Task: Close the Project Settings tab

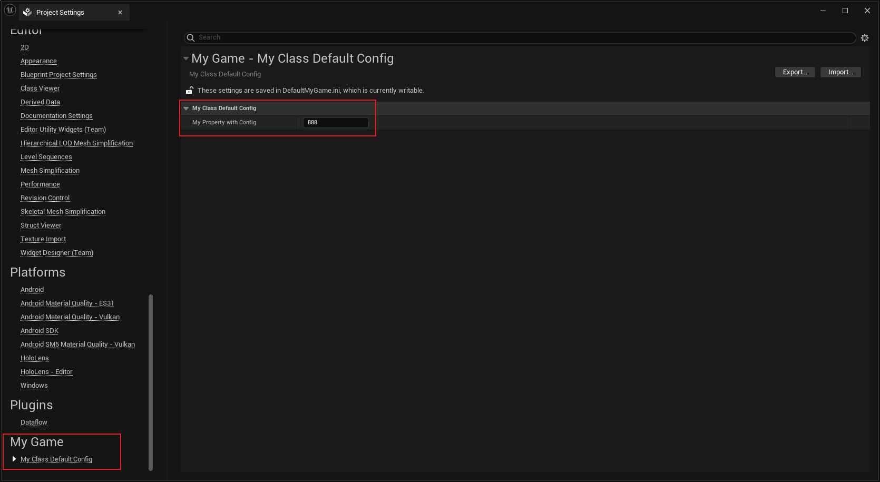Action: click(120, 13)
